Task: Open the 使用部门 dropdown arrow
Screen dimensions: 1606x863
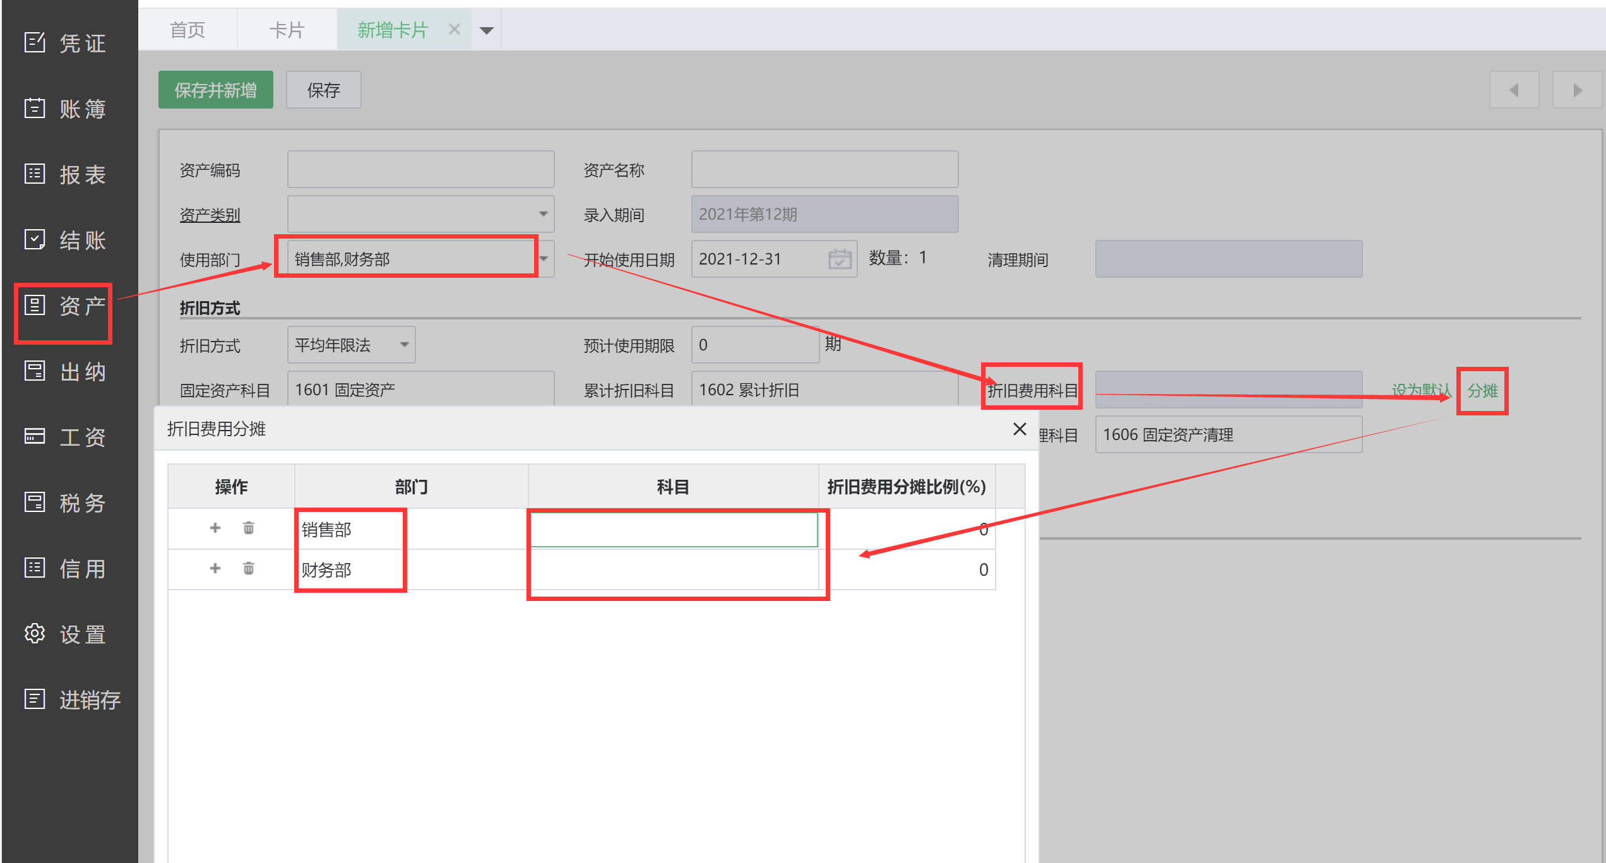Action: tap(544, 259)
